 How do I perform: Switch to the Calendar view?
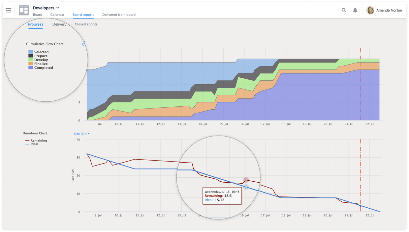click(57, 14)
